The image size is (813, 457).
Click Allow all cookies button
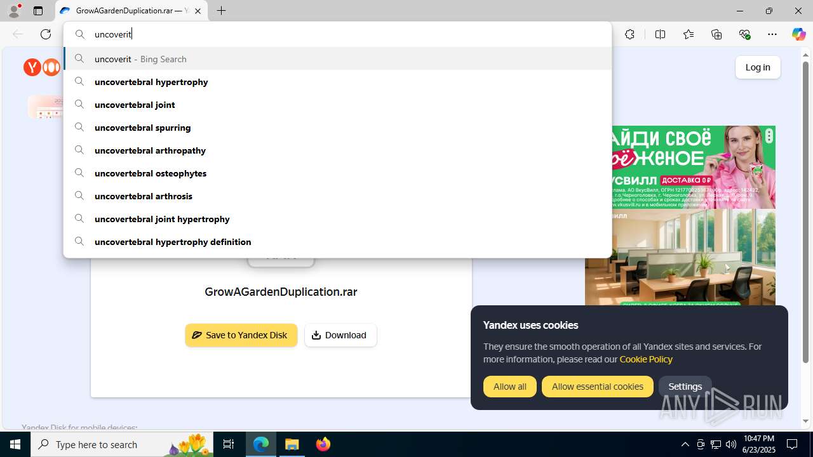[510, 387]
